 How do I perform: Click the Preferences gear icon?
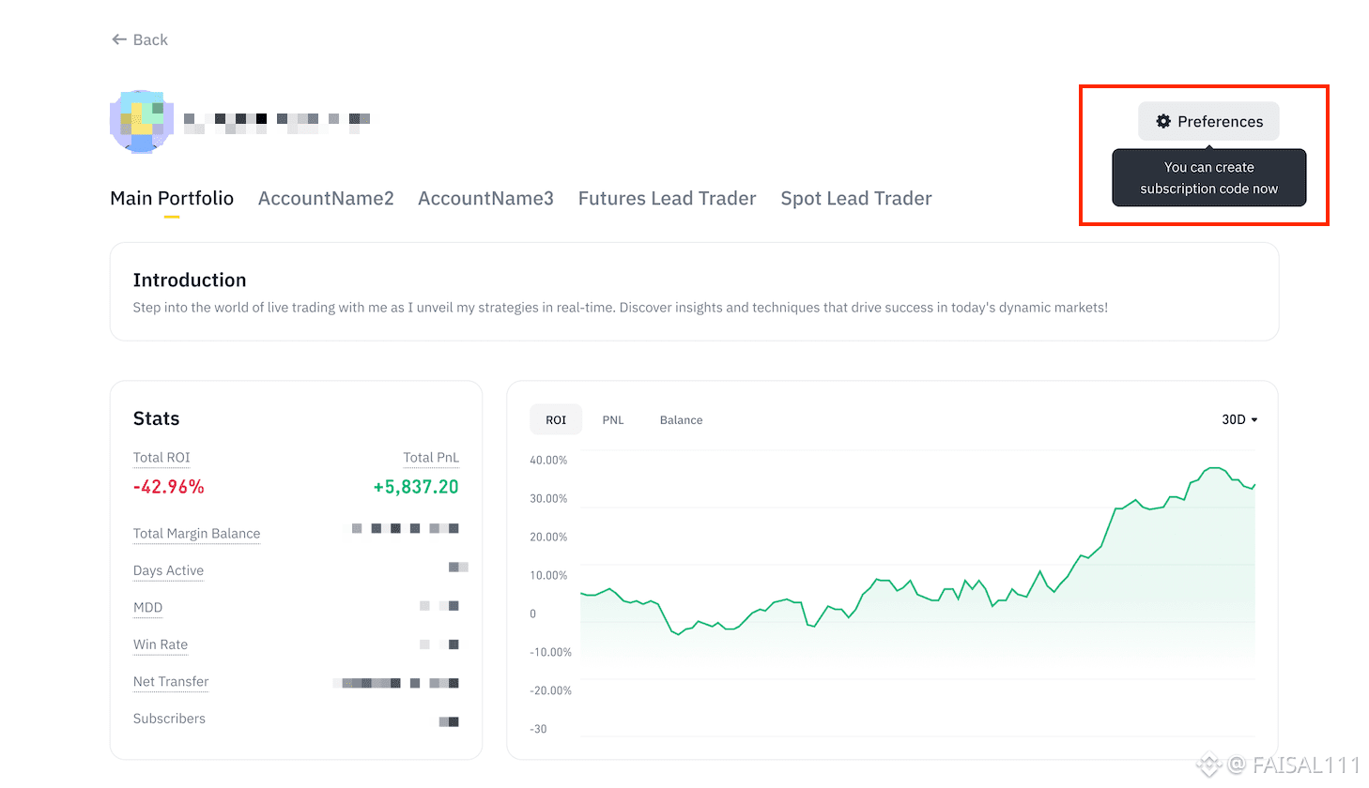coord(1163,121)
